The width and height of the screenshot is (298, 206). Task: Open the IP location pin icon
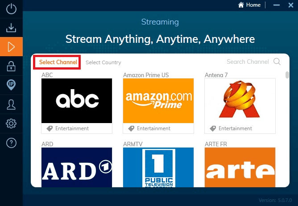11,85
